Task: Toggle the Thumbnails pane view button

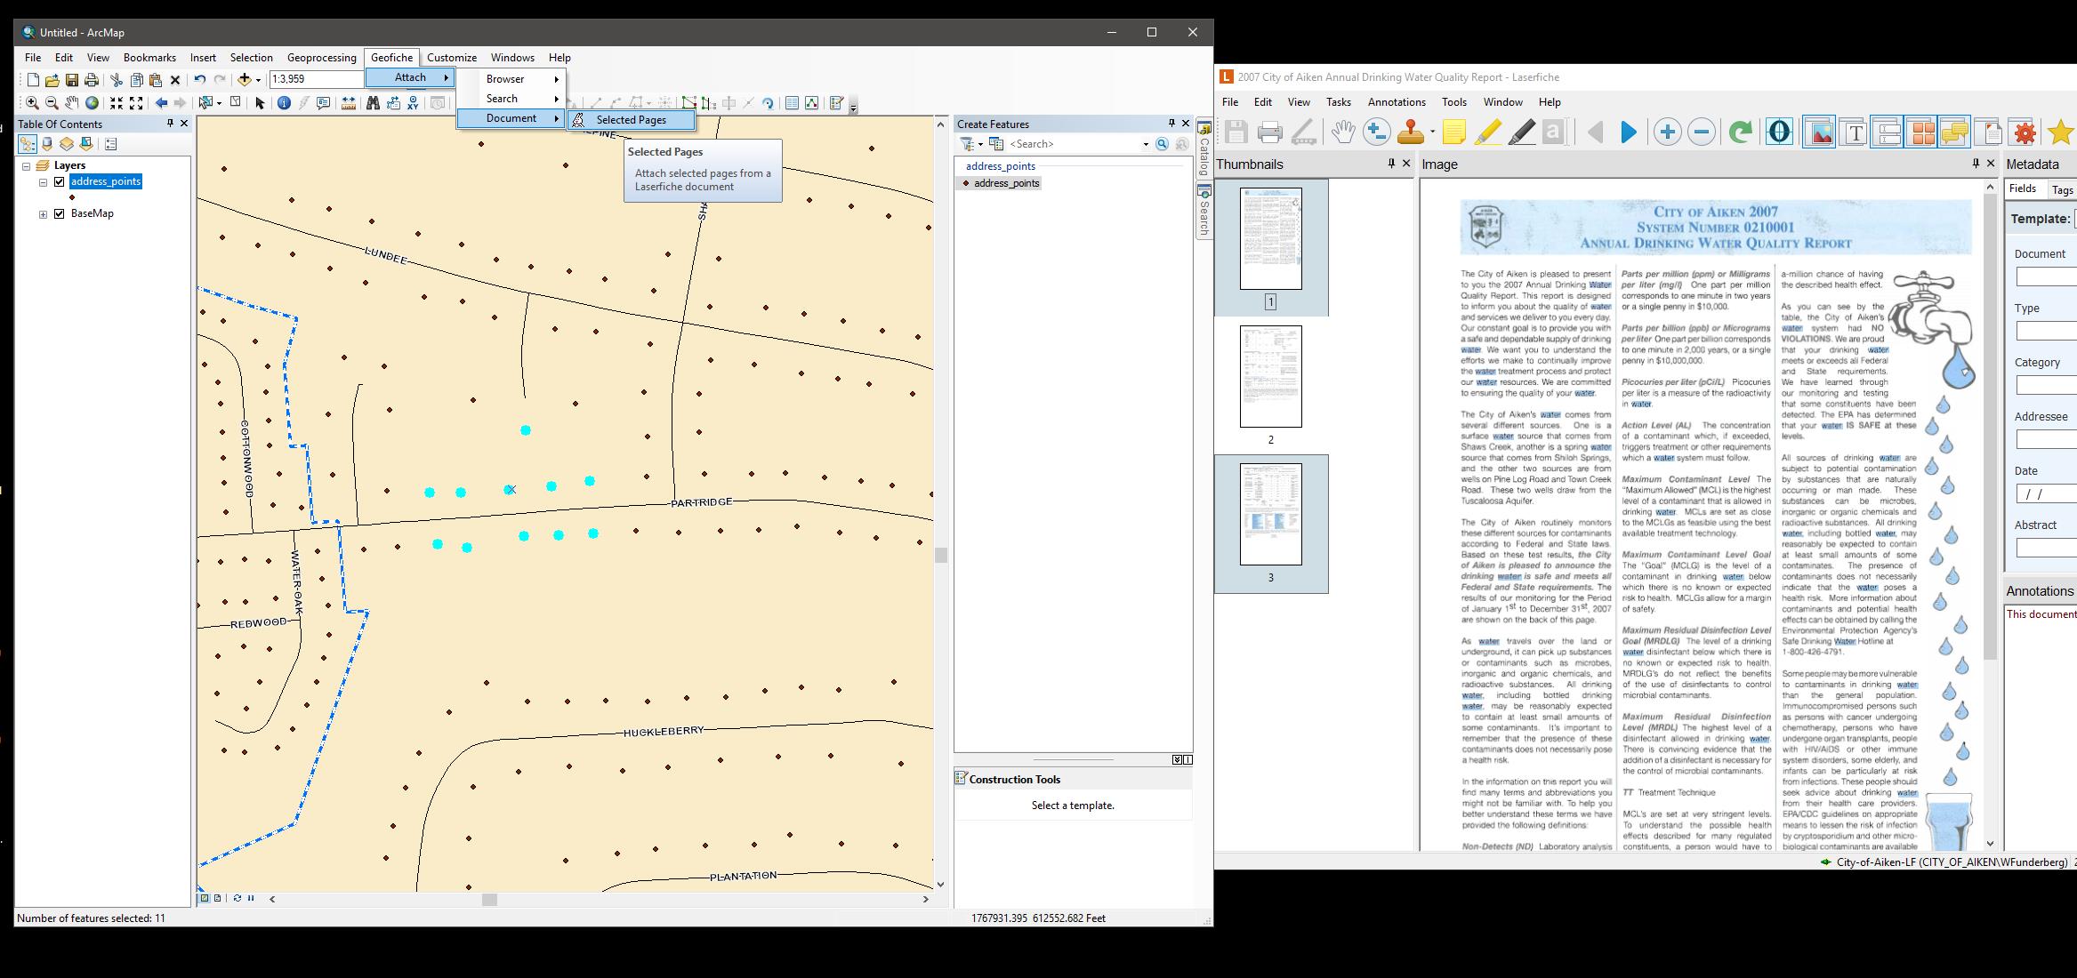Action: pyautogui.click(x=1921, y=132)
